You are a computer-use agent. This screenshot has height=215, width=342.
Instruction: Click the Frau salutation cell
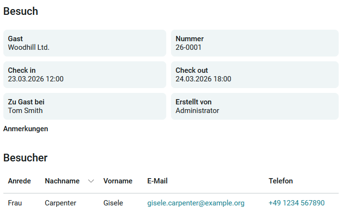pyautogui.click(x=15, y=203)
